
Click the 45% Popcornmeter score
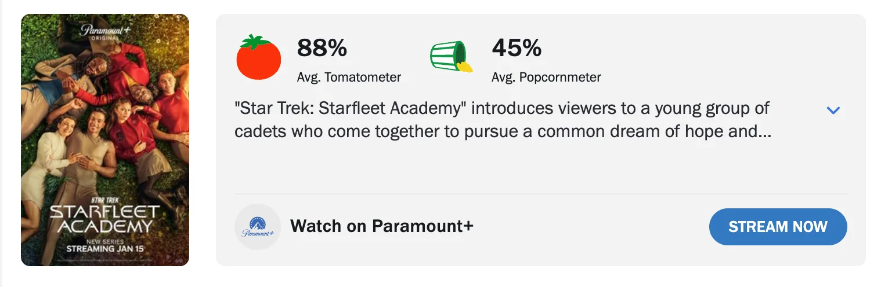click(x=516, y=49)
